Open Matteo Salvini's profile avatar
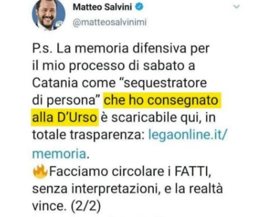This screenshot has height=217, width=263. click(49, 15)
